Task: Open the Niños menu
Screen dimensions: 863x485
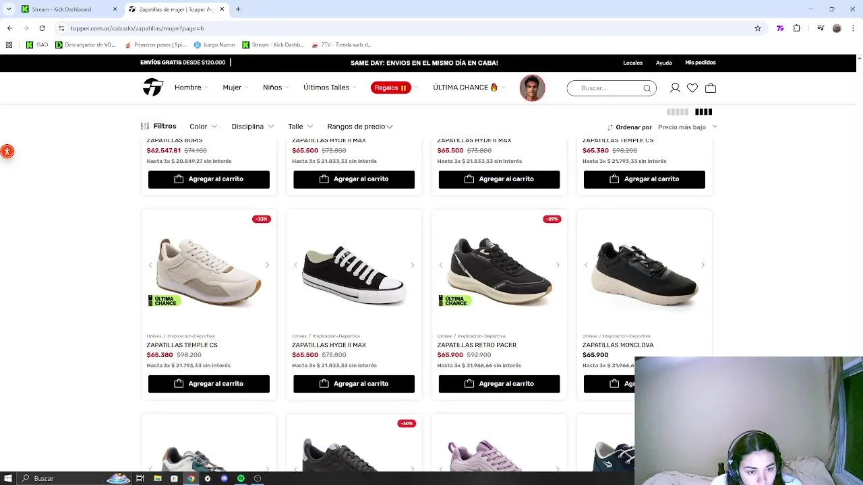Action: 276,88
